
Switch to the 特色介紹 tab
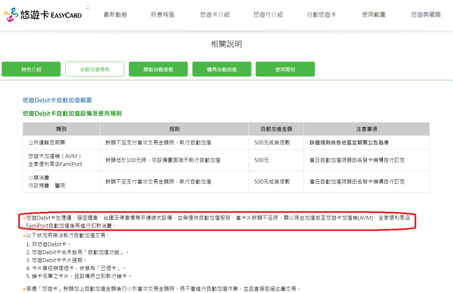pos(31,69)
